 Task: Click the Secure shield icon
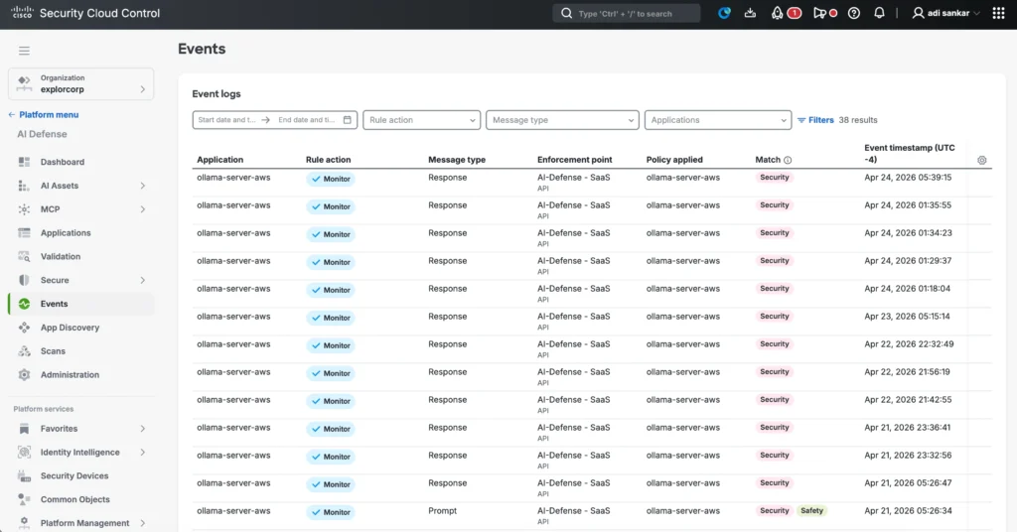24,280
